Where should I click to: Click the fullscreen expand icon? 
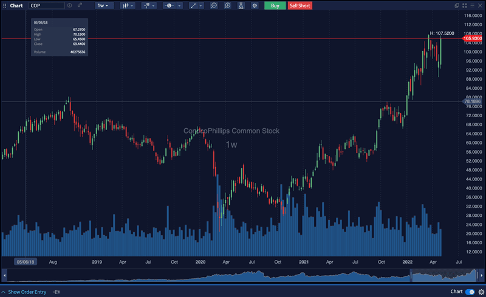[x=464, y=5]
